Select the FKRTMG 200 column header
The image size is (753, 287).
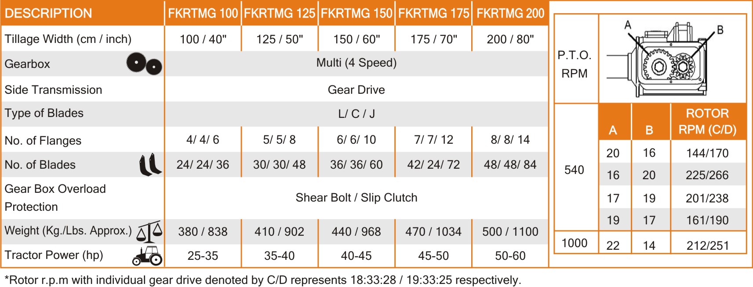pos(510,13)
